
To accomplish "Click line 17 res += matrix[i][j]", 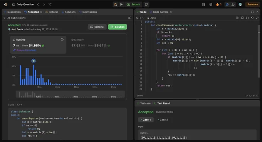I will pyautogui.click(x=181, y=75).
